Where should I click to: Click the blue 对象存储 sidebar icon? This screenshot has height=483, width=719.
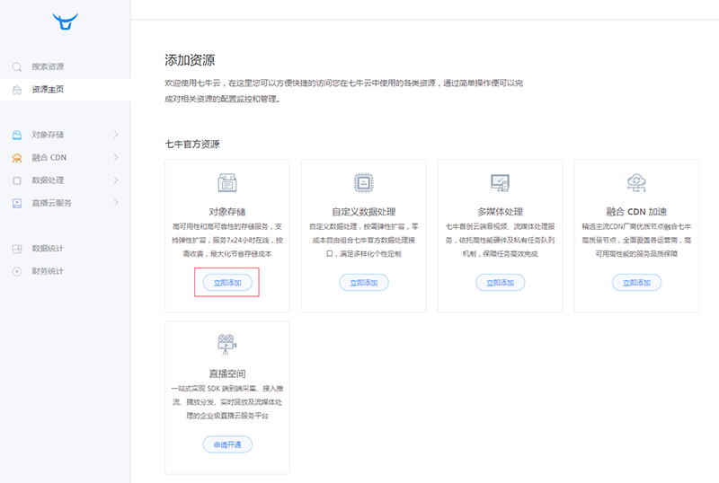[17, 135]
